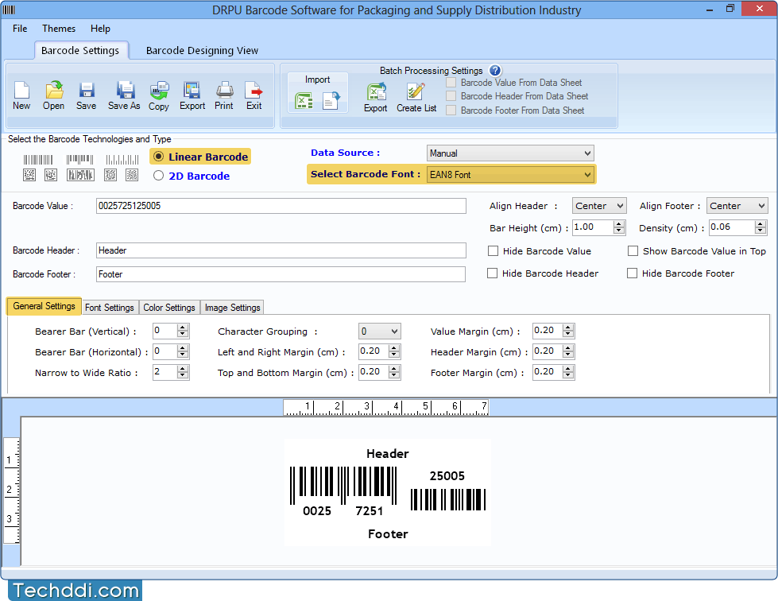Open Batch Processing help question mark icon
This screenshot has width=778, height=601.
494,71
